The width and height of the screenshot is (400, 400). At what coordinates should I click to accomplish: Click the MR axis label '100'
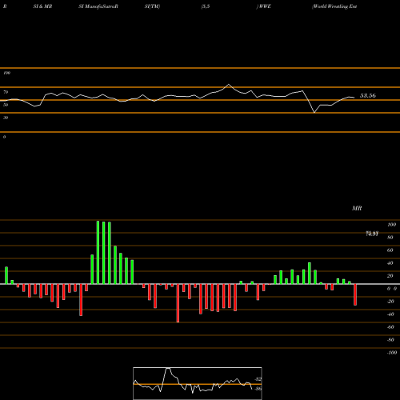click(391, 225)
